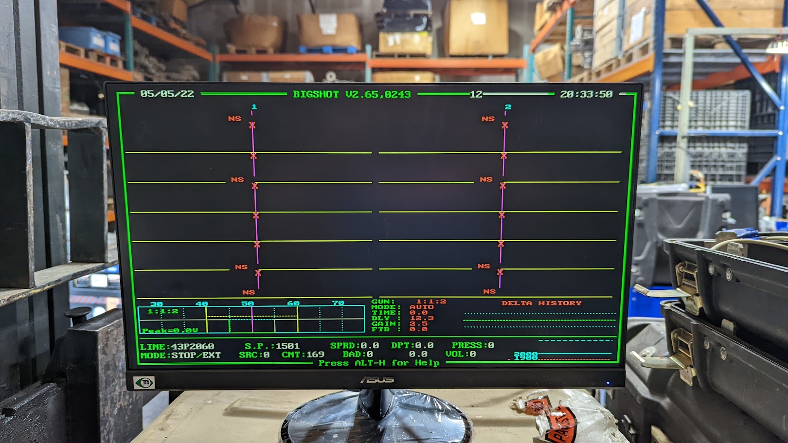Image resolution: width=788 pixels, height=443 pixels.
Task: Click the 'Press ALT-H for Help' text
Action: coord(379,363)
